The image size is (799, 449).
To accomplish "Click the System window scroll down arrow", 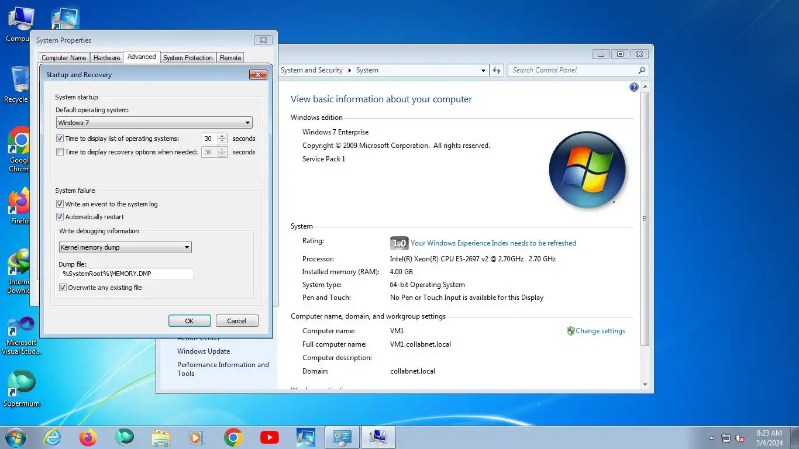I will (645, 385).
